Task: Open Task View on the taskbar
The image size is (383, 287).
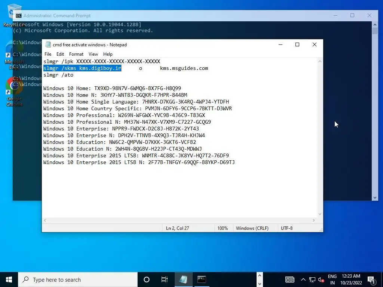Action: tap(165, 280)
